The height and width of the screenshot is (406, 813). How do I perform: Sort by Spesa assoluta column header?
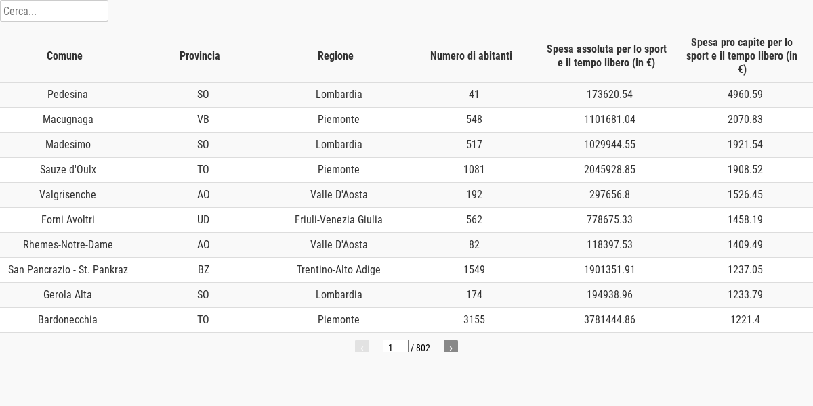[606, 56]
